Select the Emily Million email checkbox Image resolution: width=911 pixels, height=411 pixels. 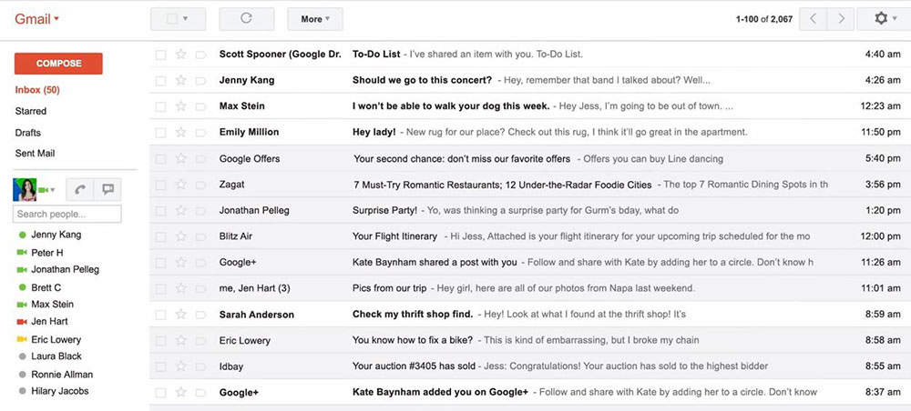point(160,133)
